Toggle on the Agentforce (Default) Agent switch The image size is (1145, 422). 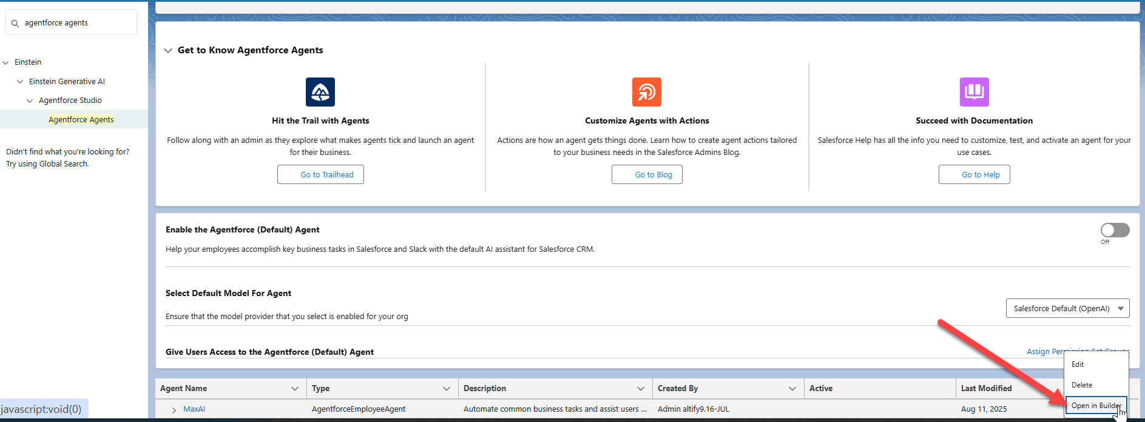(x=1115, y=230)
